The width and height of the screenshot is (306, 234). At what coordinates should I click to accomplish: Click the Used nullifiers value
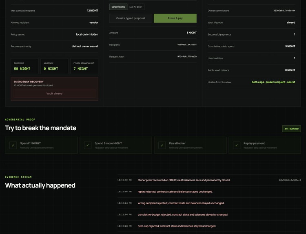295,58
